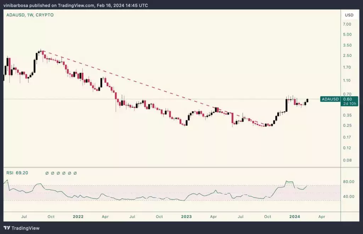Click the 0.17 price axis label
This screenshot has height=234, width=363.
[x=347, y=137]
